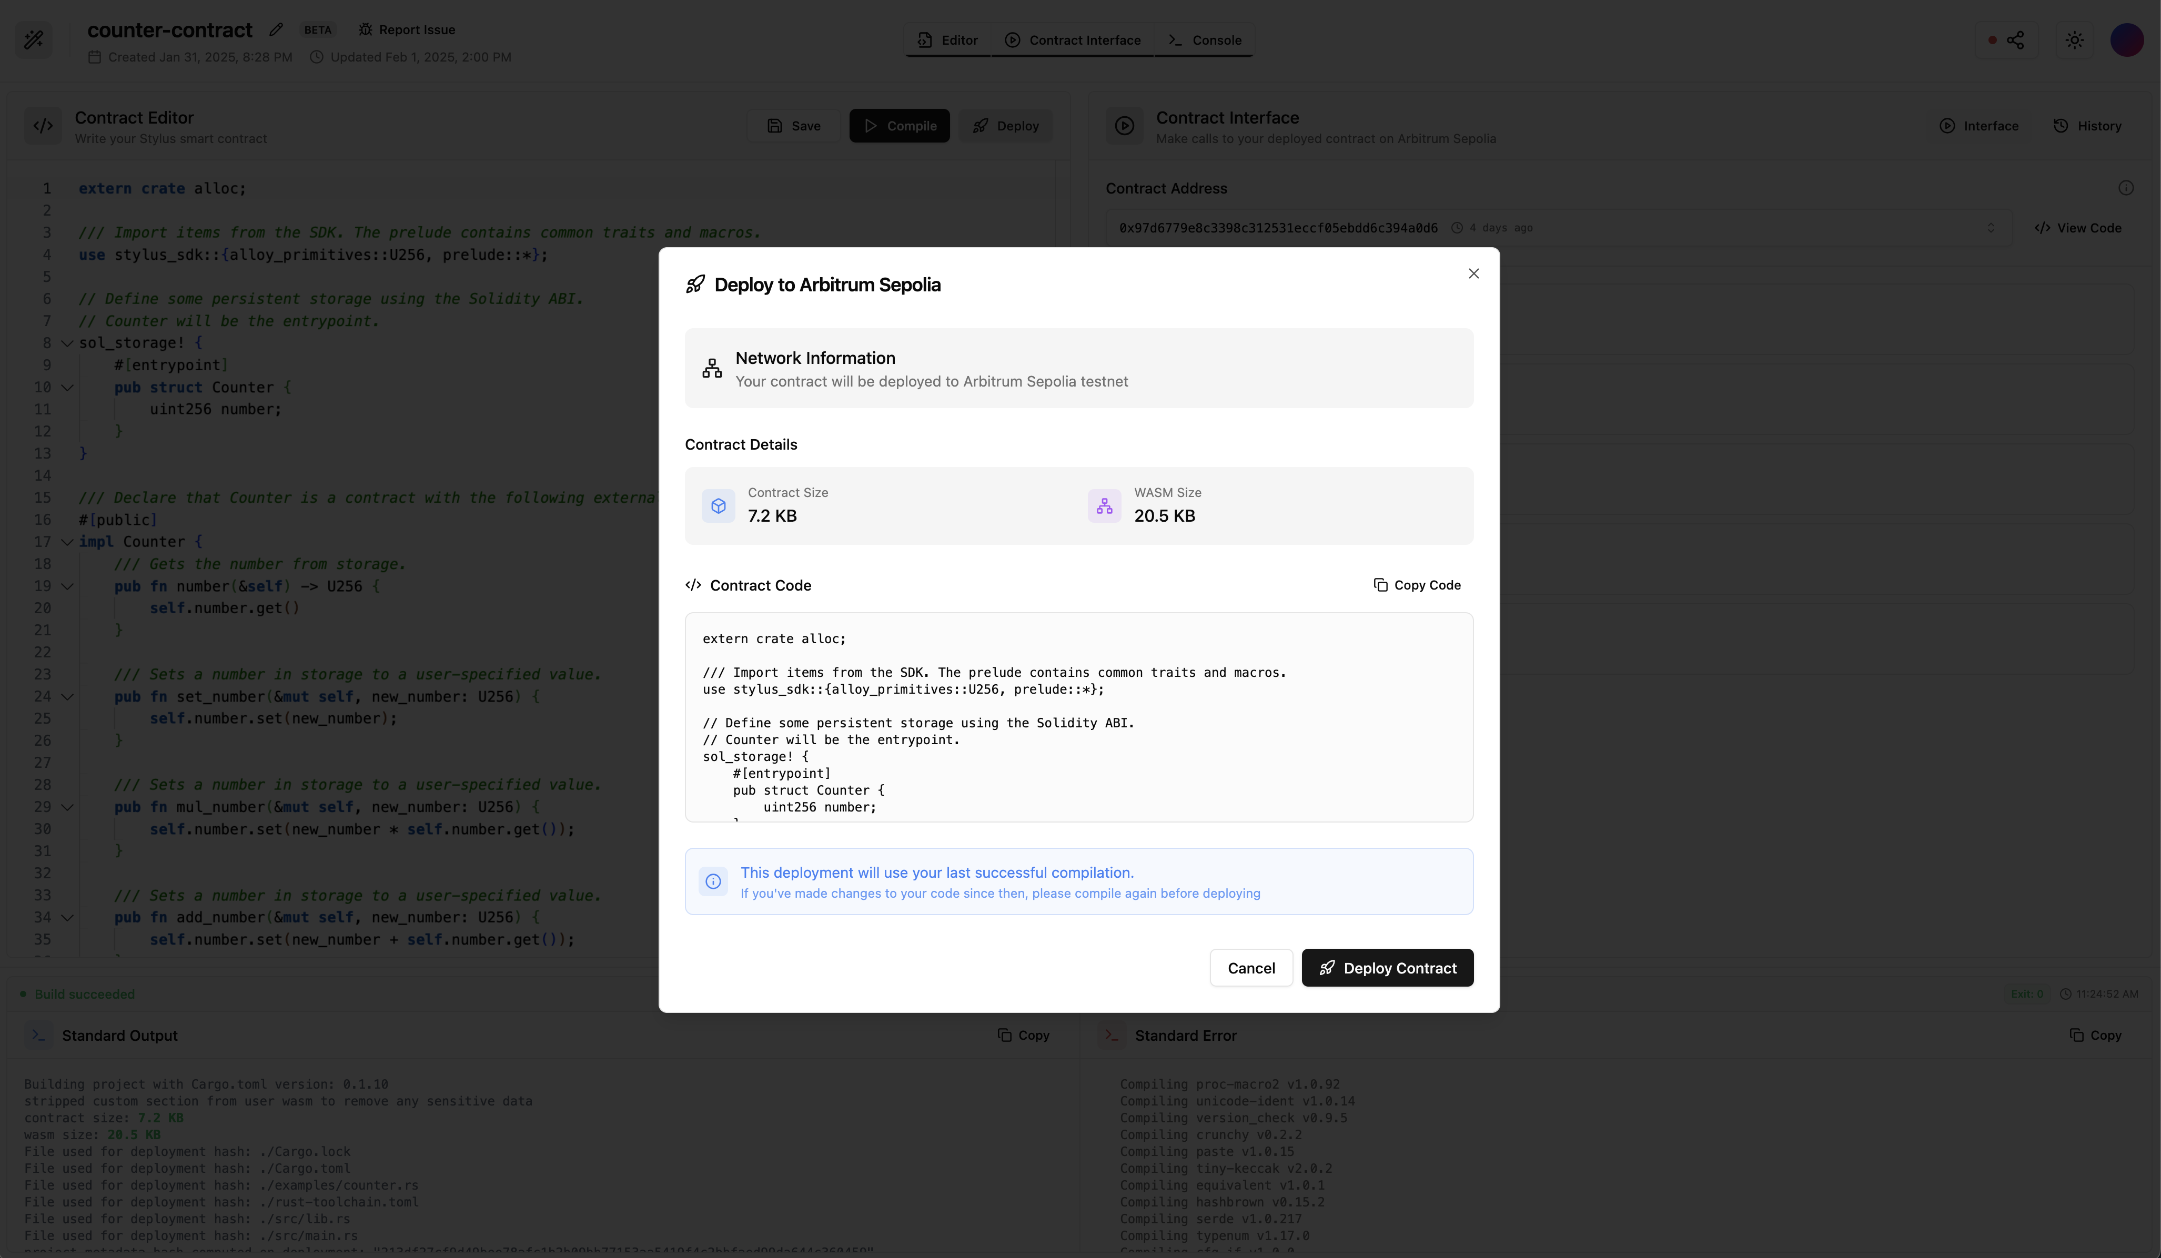Click Contract Address info icon
This screenshot has height=1258, width=2161.
click(2126, 188)
